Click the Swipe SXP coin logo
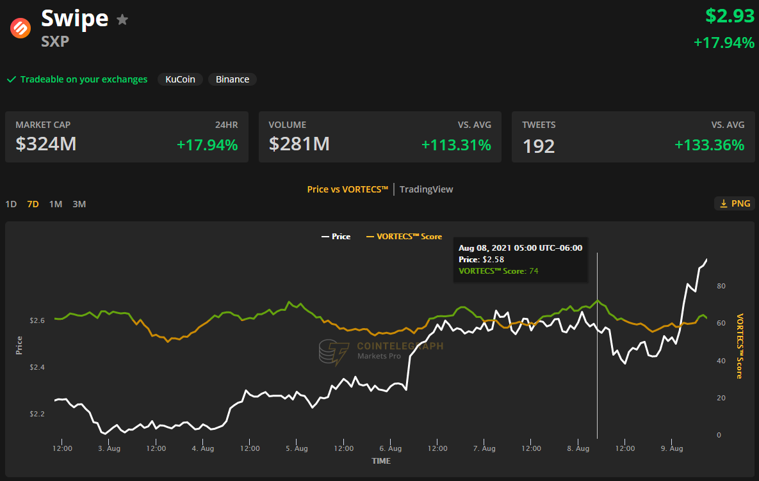Screen dimensions: 759x481 (20, 28)
